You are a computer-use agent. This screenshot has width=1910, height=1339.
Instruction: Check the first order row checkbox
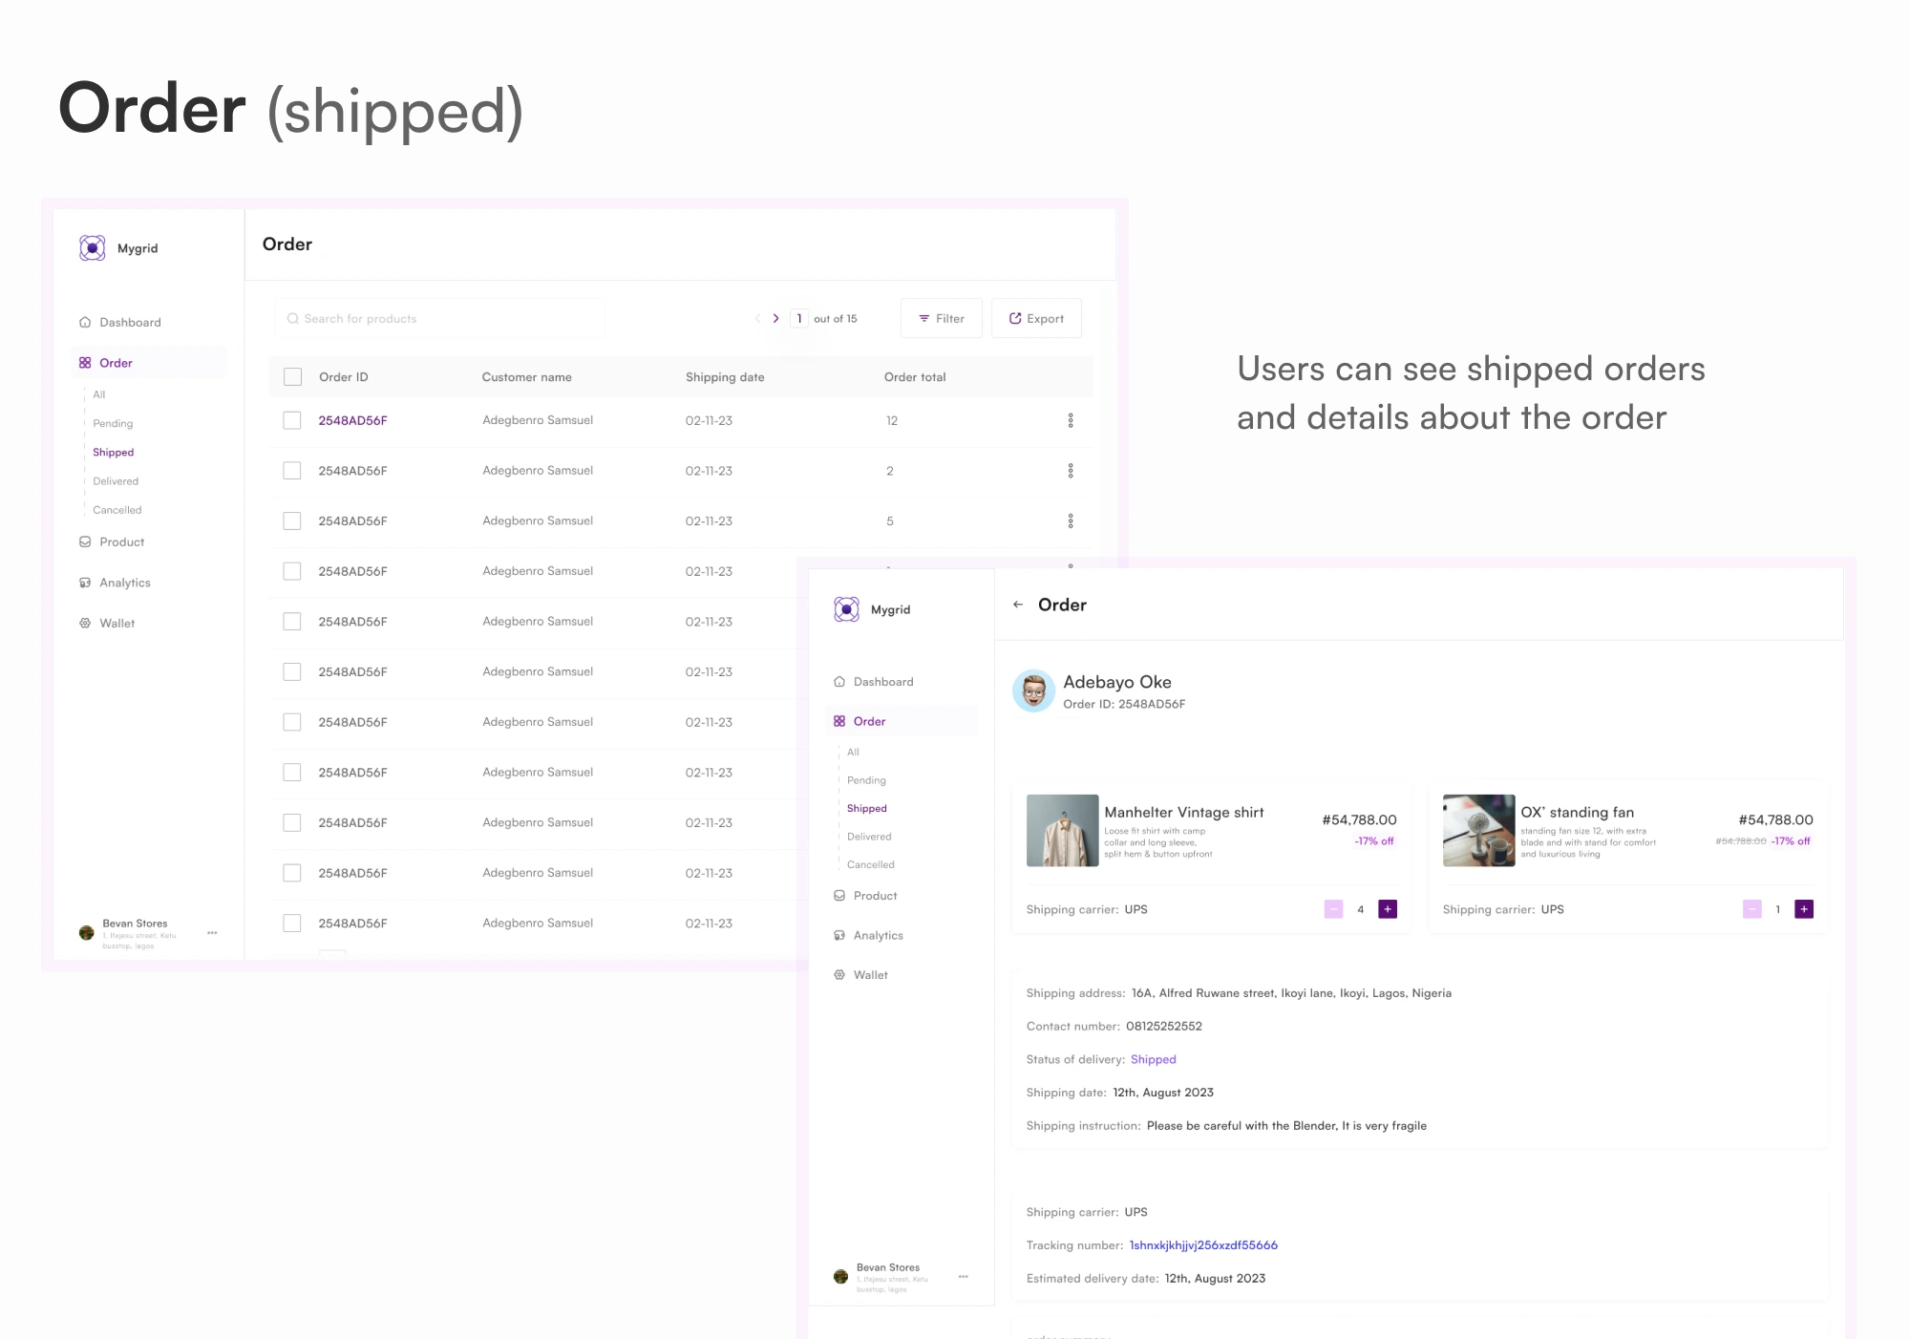point(292,420)
